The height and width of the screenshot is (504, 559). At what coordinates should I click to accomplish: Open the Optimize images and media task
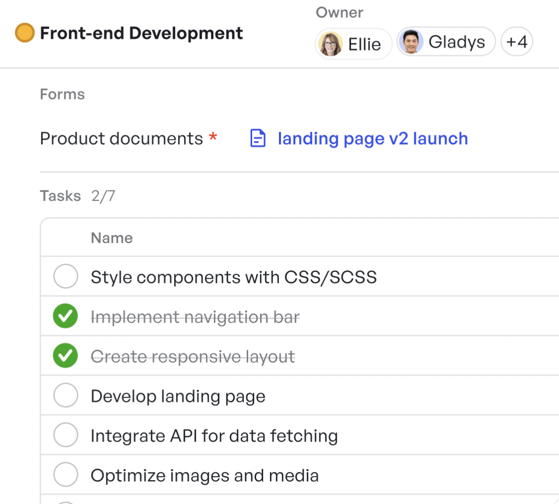click(x=204, y=476)
